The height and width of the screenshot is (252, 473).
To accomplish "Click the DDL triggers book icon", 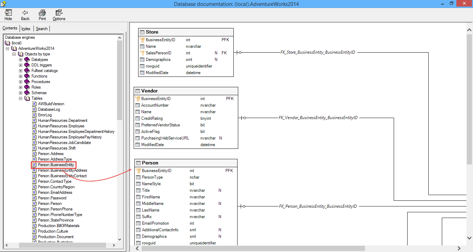I will coord(27,65).
